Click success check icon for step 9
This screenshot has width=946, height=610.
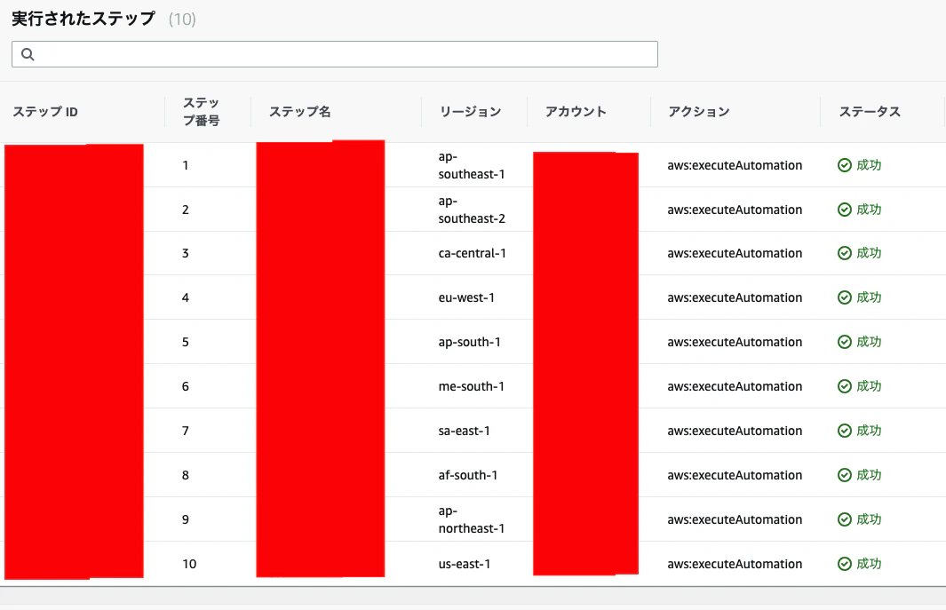click(845, 519)
